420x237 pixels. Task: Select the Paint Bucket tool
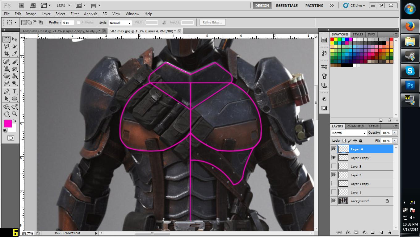point(15,76)
